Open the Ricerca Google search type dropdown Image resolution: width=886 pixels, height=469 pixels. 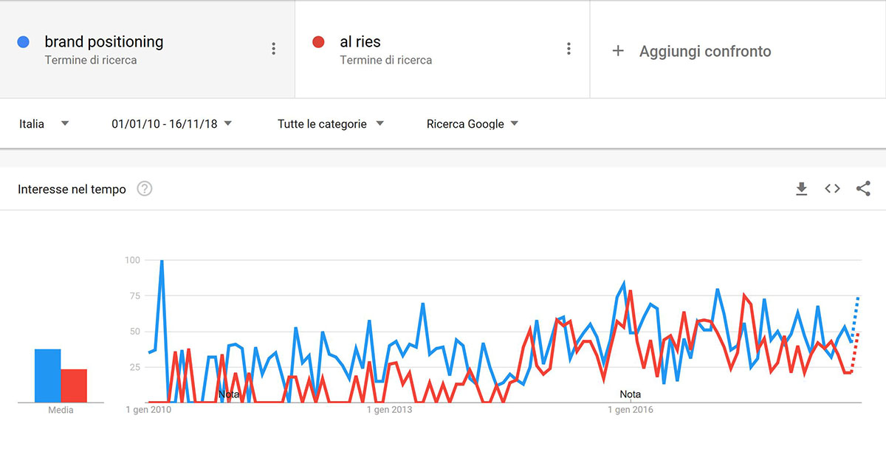tap(472, 124)
